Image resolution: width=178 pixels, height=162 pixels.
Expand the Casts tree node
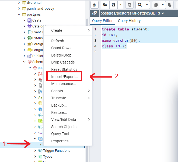(24, 20)
